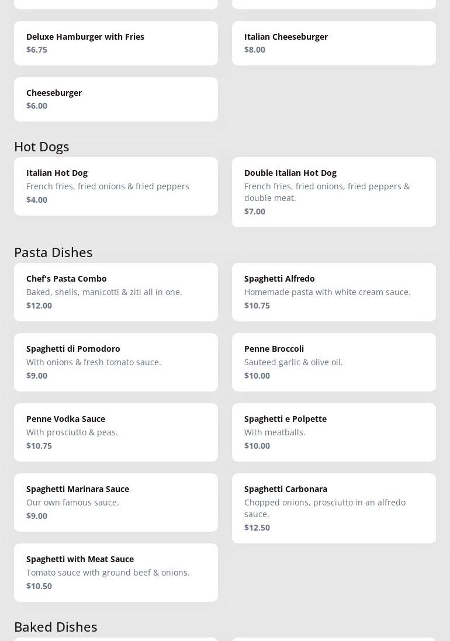Pick the Spaghetti Alfredo dish
The width and height of the screenshot is (450, 641).
[x=334, y=292]
